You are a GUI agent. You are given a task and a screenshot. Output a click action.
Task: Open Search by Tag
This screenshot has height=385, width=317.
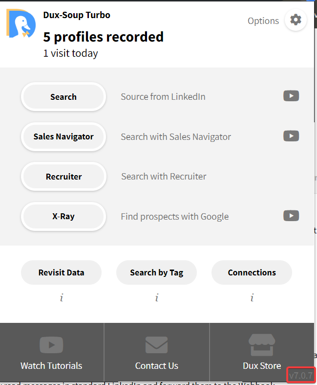coord(156,272)
